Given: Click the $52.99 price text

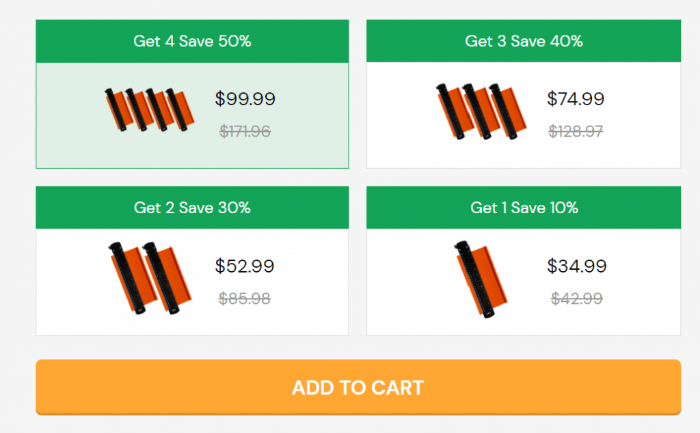Looking at the screenshot, I should pos(244,266).
